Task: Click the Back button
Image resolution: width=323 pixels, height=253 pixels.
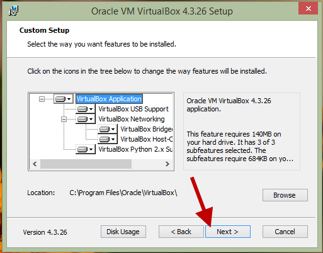Action: pos(181,232)
